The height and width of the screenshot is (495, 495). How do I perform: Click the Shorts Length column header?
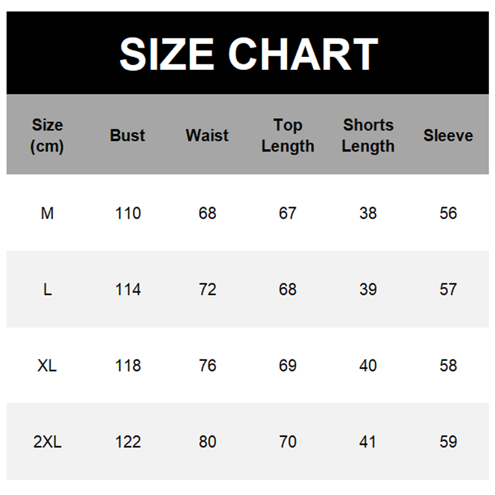[x=368, y=136]
